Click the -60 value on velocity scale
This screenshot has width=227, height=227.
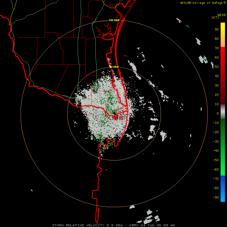click(216, 169)
